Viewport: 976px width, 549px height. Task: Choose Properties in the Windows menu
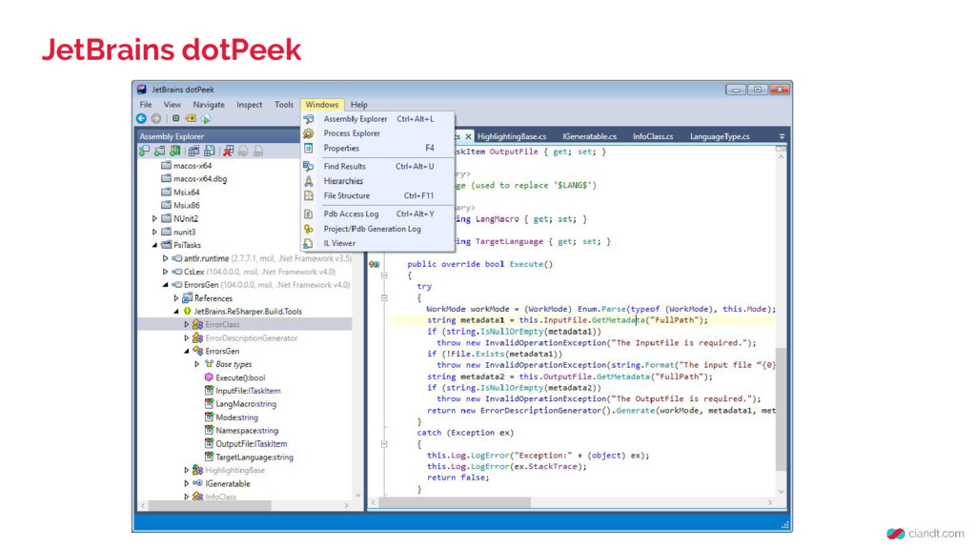(377, 148)
